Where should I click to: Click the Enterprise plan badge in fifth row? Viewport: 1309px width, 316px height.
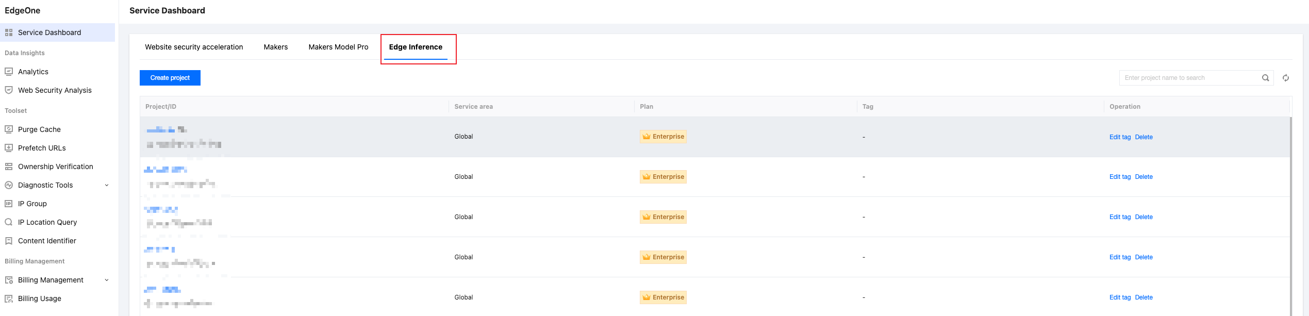[x=663, y=297]
